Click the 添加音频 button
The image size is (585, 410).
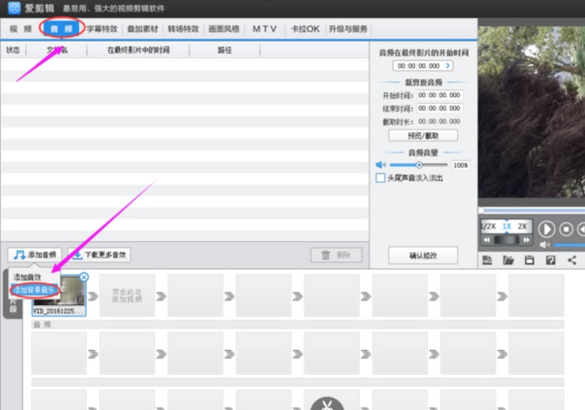[x=35, y=255]
